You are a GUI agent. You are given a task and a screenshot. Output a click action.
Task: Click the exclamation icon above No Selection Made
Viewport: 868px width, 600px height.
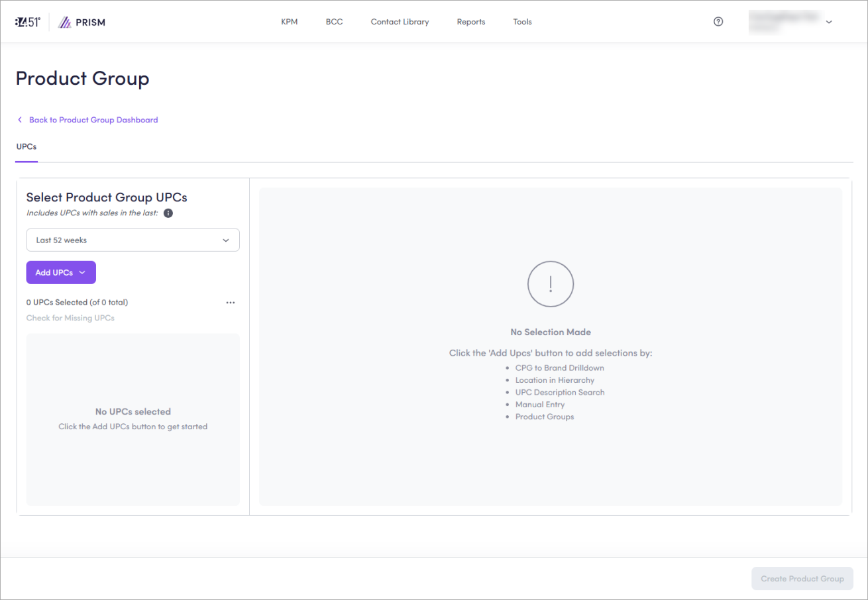click(x=550, y=284)
